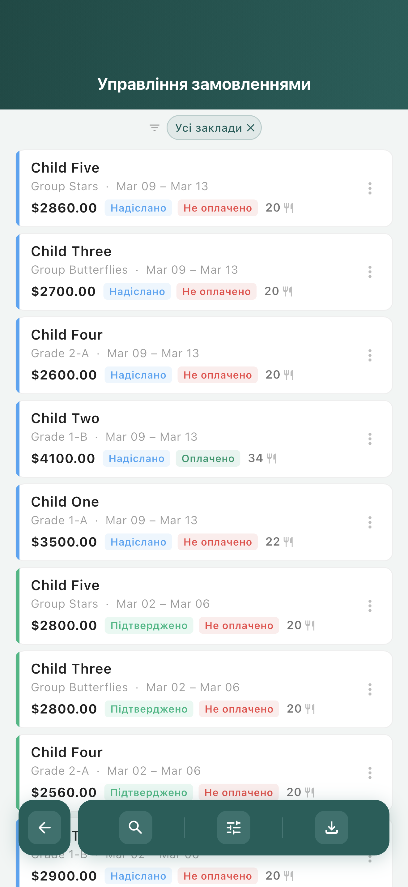Open three-dot menu for Child One order
This screenshot has height=887, width=408.
click(x=370, y=522)
